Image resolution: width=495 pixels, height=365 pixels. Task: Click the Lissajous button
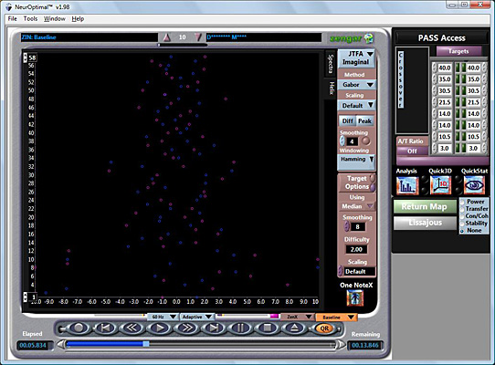[x=425, y=223]
